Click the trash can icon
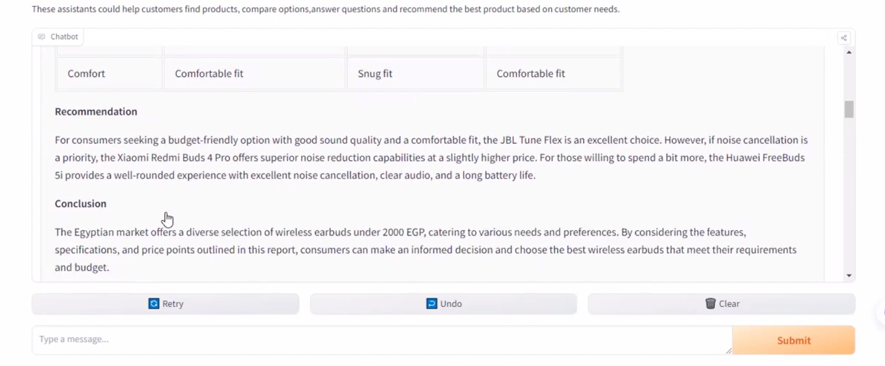This screenshot has height=366, width=885. (x=710, y=304)
